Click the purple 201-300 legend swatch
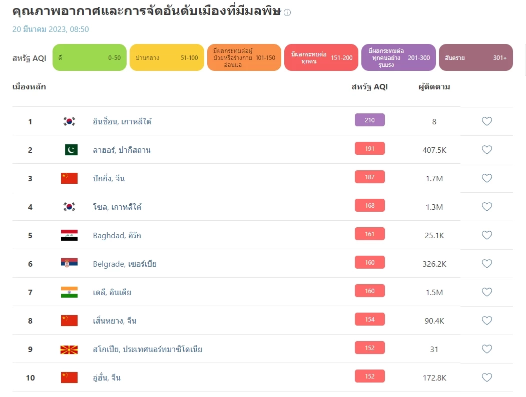Screen dimensions: 526x397 [398, 57]
